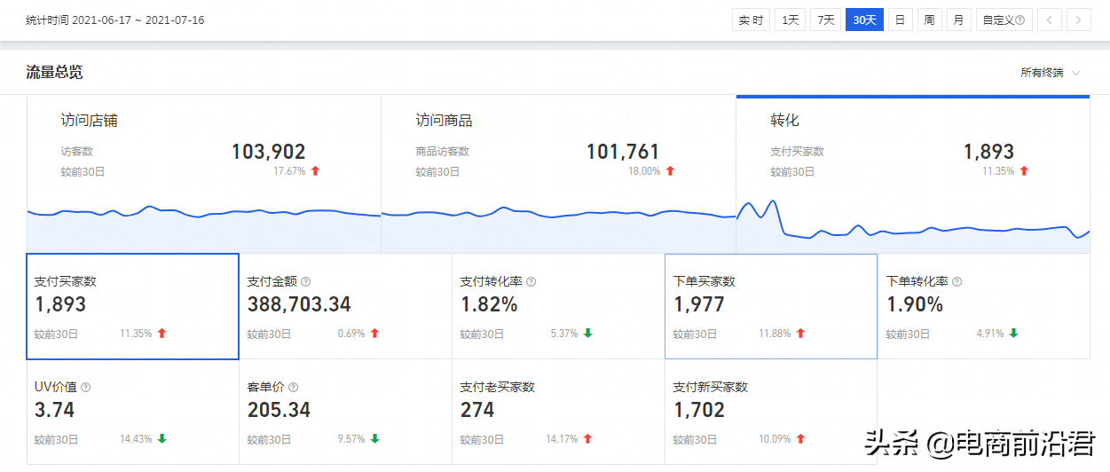Click help icon beside 支付转化率
Screen dimensions: 1110x472
531,281
